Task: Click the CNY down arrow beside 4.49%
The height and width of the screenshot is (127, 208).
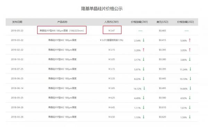Action: tap(144, 98)
